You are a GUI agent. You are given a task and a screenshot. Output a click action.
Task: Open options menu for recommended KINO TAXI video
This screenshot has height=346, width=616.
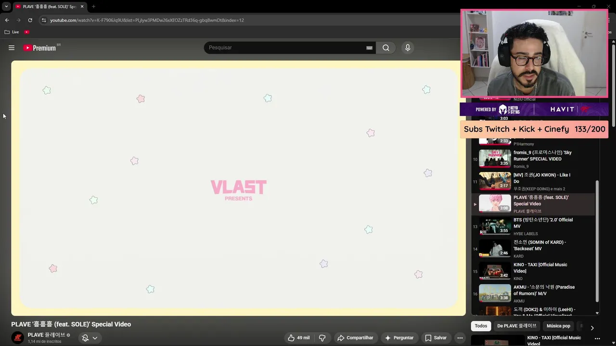pyautogui.click(x=597, y=338)
